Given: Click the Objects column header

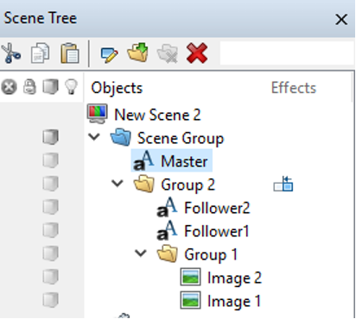Looking at the screenshot, I should point(117,88).
